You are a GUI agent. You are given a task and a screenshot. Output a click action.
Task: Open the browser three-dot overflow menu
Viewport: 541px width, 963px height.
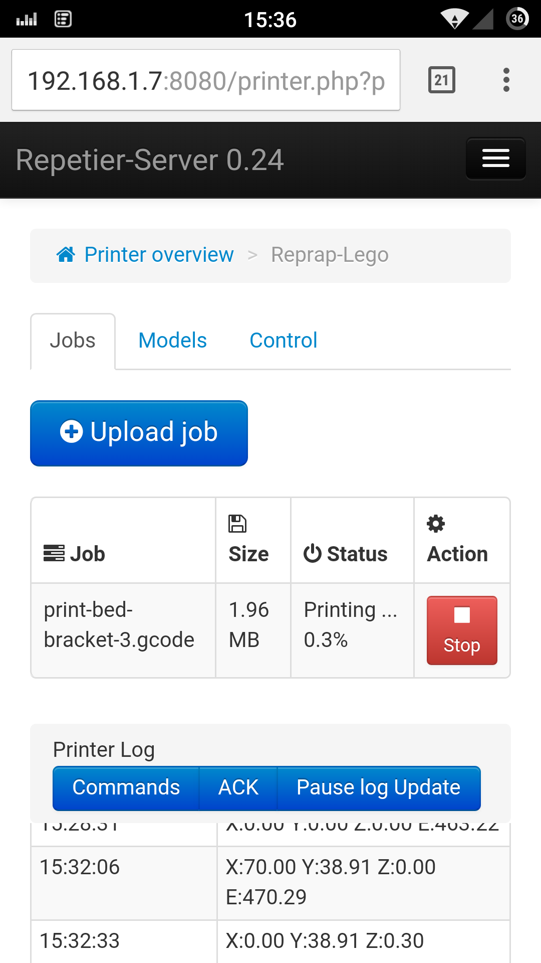pyautogui.click(x=506, y=80)
